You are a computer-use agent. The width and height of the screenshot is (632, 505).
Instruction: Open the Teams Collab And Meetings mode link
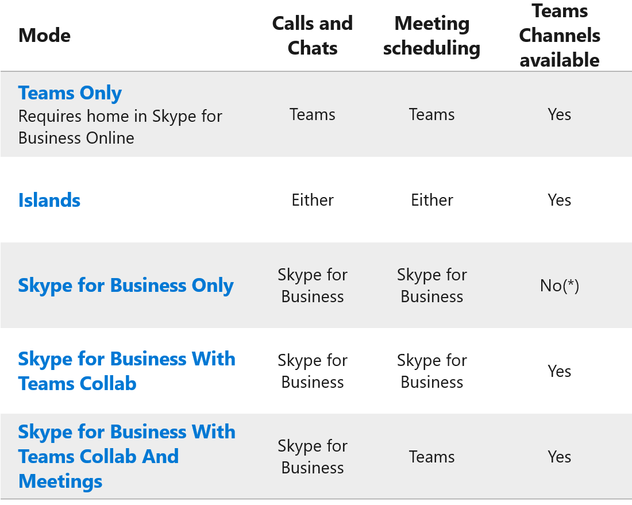pyautogui.click(x=126, y=456)
